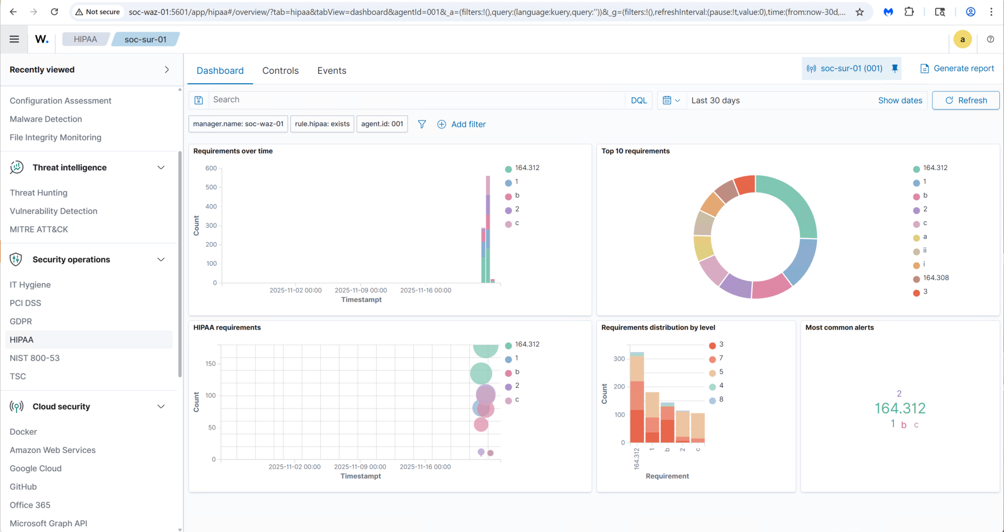
Task: Bookmark this page with the star icon
Action: coord(859,12)
